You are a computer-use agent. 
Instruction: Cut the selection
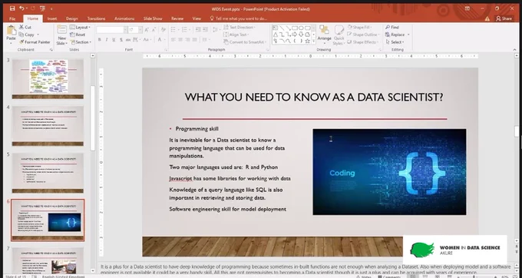[x=25, y=28]
